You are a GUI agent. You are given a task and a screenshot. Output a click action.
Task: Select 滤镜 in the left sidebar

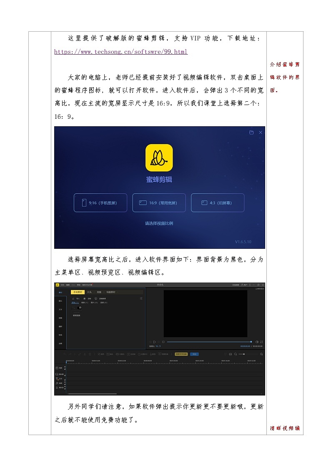60,318
